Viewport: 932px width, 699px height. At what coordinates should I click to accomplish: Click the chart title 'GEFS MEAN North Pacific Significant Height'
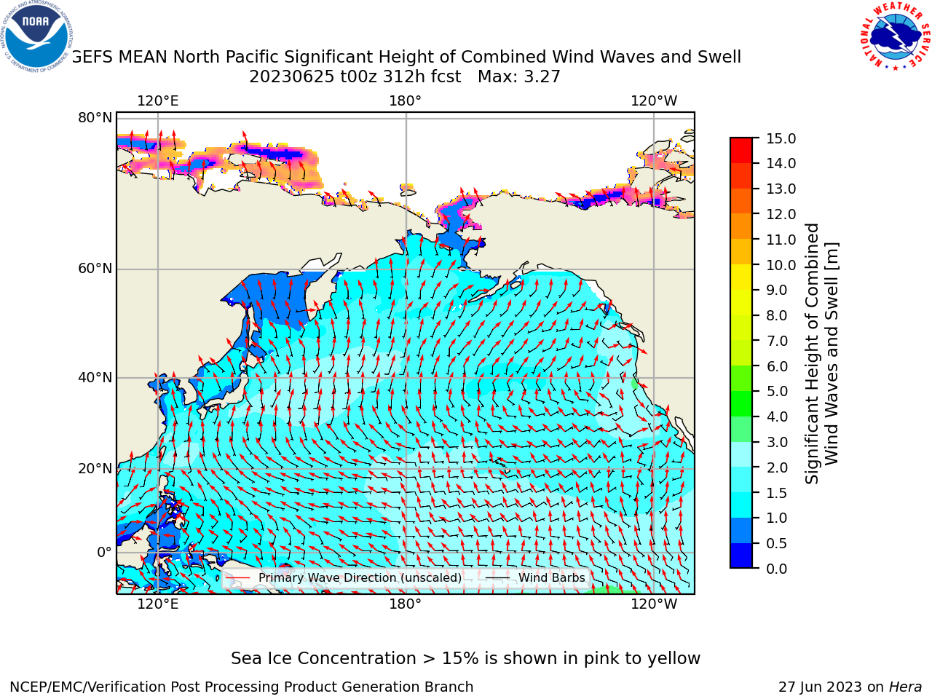click(264, 58)
